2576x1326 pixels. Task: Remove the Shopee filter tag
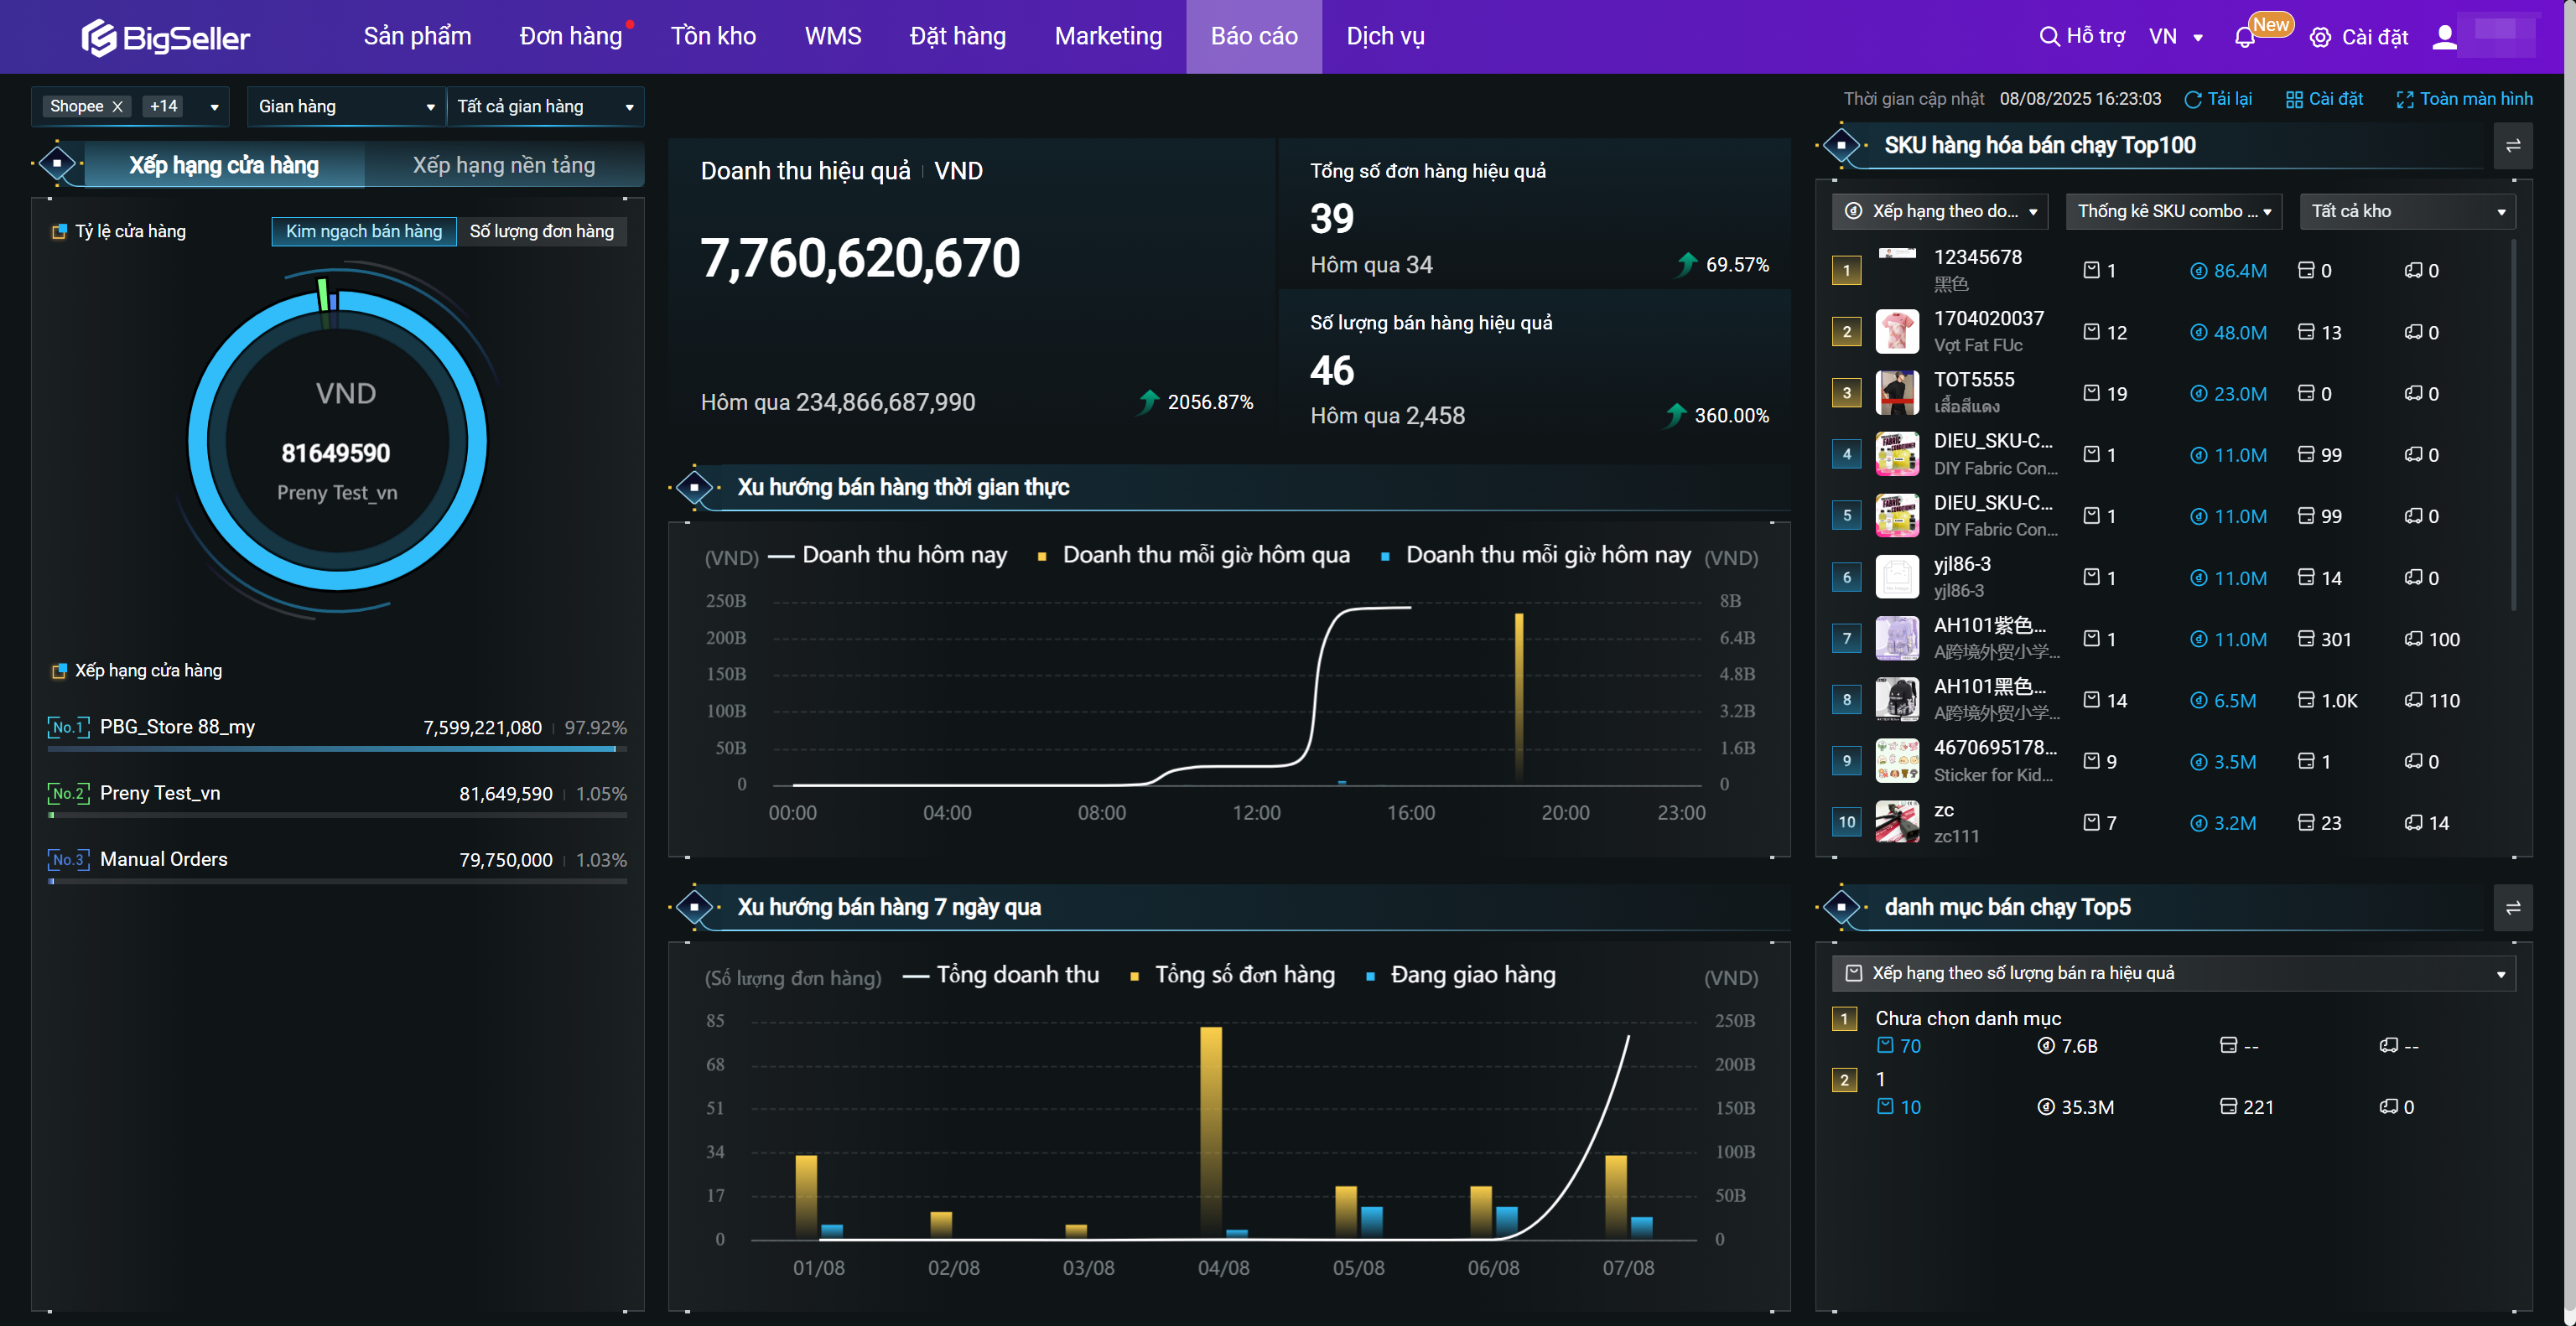point(117,106)
